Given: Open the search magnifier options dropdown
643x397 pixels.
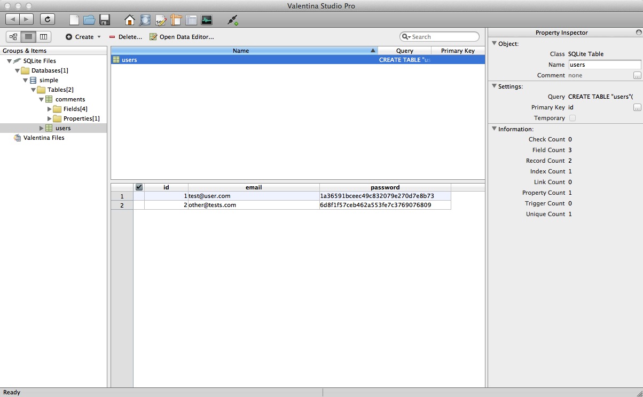Looking at the screenshot, I should point(406,37).
